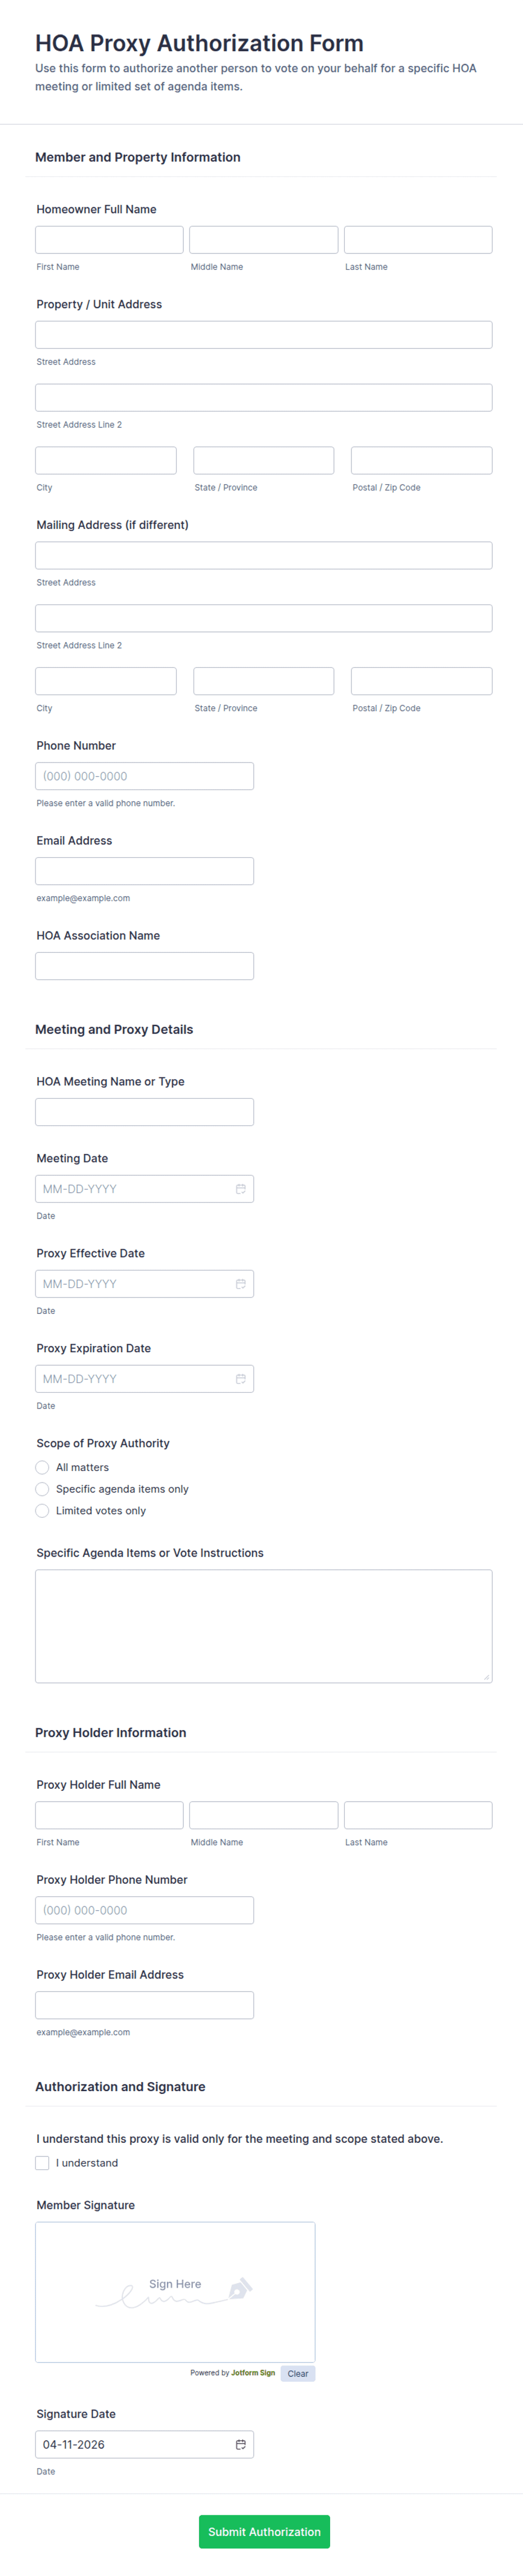
Task: Focus the Phone Number input field
Action: [x=144, y=776]
